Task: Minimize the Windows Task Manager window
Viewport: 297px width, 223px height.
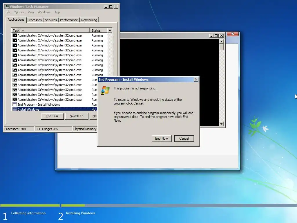Action: tap(106, 7)
